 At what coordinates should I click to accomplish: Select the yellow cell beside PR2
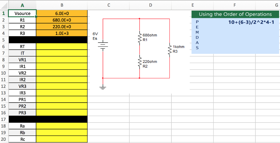coord(62,106)
